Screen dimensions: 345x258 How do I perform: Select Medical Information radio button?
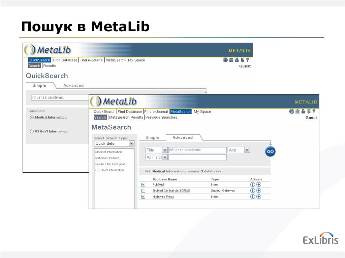(x=32, y=117)
